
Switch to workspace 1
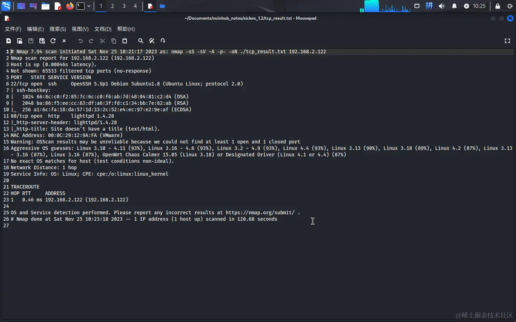click(x=101, y=6)
